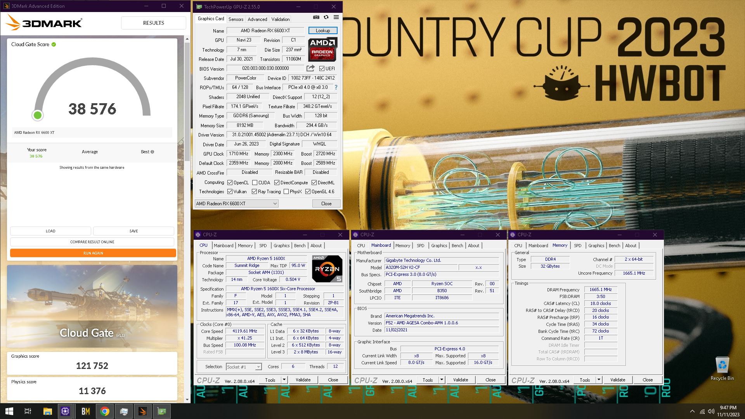This screenshot has width=745, height=419.
Task: Click Tools in the CPU-Z CPU window
Action: pyautogui.click(x=270, y=380)
